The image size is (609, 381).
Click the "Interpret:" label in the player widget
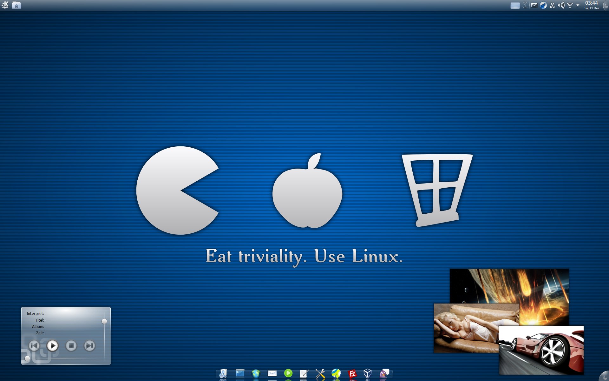tap(36, 314)
